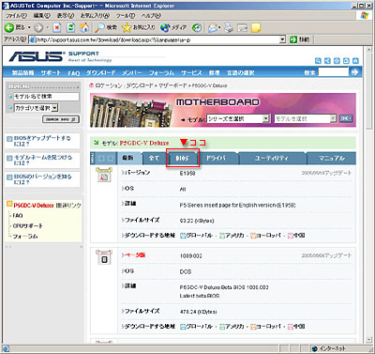375x354 pixels.
Task: Switch to the BIOS tab
Action: point(182,159)
